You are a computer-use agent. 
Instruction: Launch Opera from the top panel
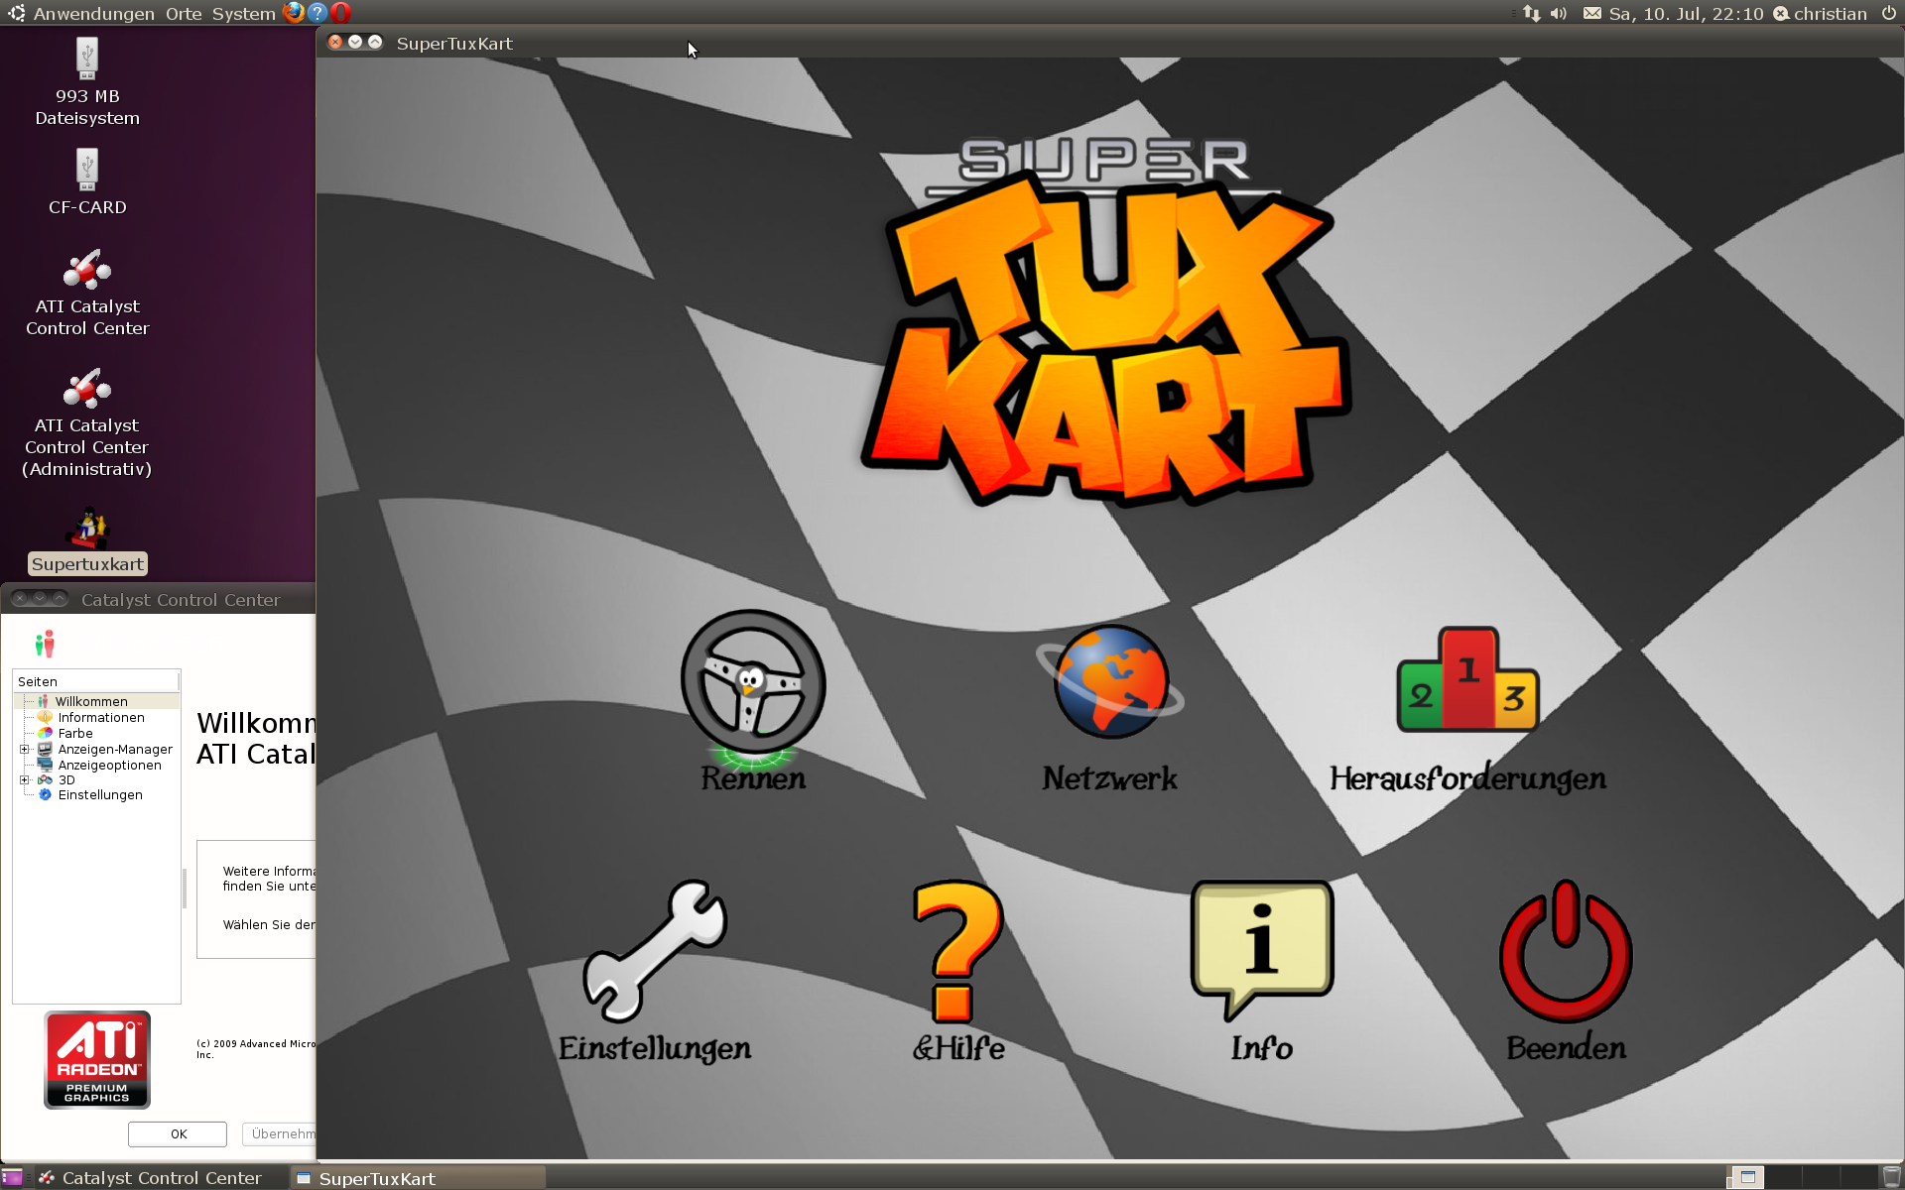(341, 13)
